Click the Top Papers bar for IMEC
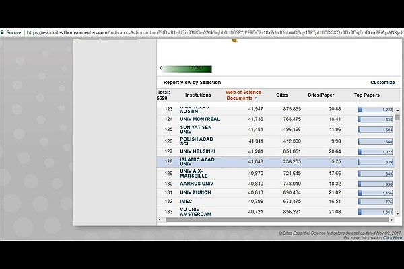This screenshot has height=269, width=404. click(376, 202)
